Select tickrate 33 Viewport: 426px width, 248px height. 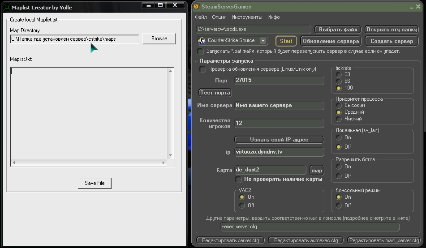point(339,74)
